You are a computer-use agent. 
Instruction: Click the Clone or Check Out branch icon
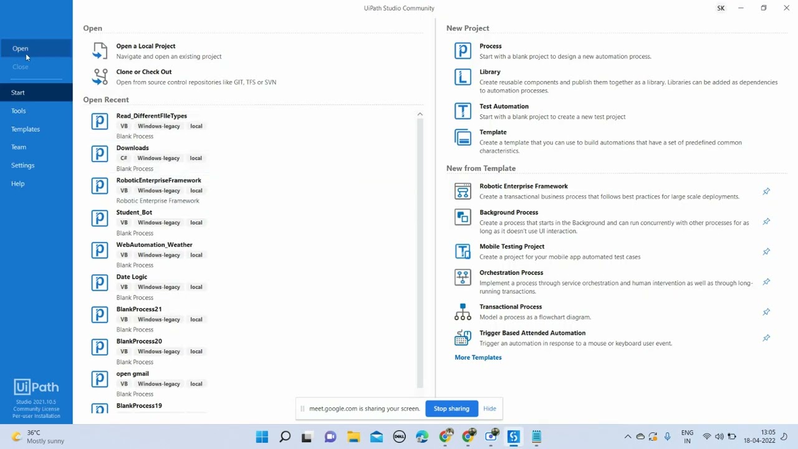[100, 76]
